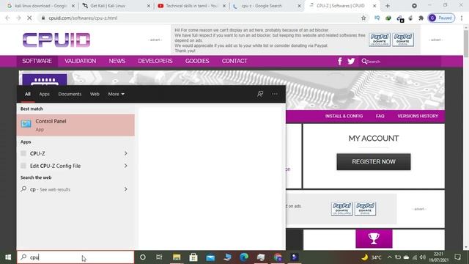Open notification center icon
469x264 pixels.
(457, 257)
